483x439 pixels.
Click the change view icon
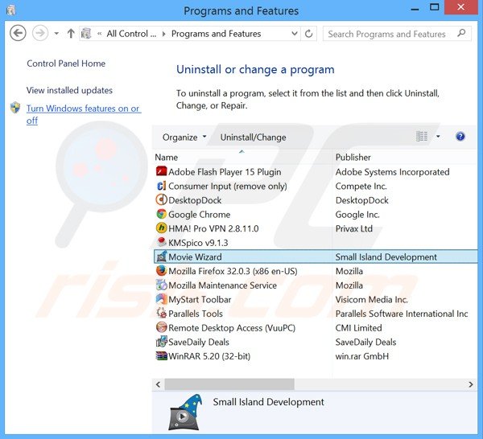tap(422, 137)
